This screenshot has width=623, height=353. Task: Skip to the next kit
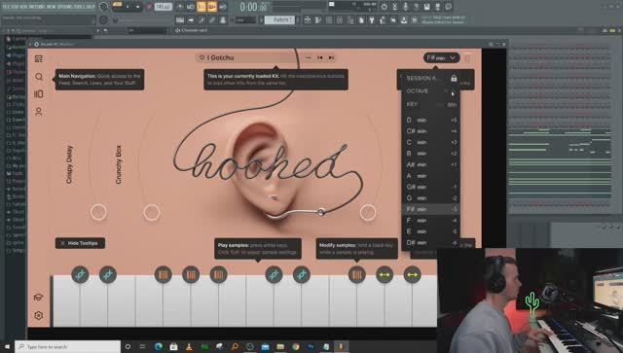(x=331, y=58)
